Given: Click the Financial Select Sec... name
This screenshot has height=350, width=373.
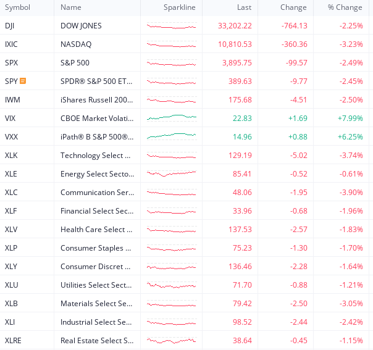Looking at the screenshot, I should coord(97,211).
